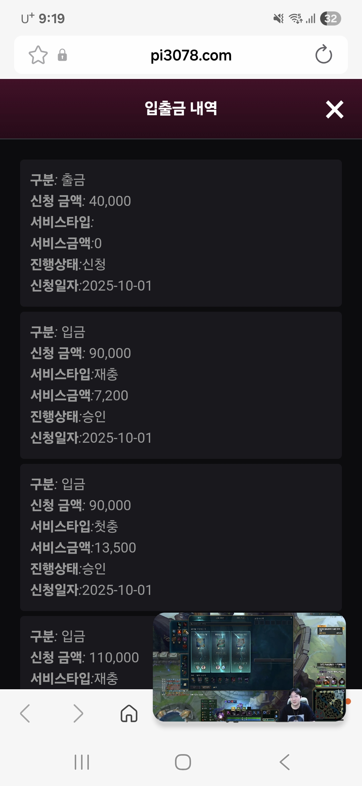
Task: Open Android recent apps button
Action: pyautogui.click(x=82, y=762)
